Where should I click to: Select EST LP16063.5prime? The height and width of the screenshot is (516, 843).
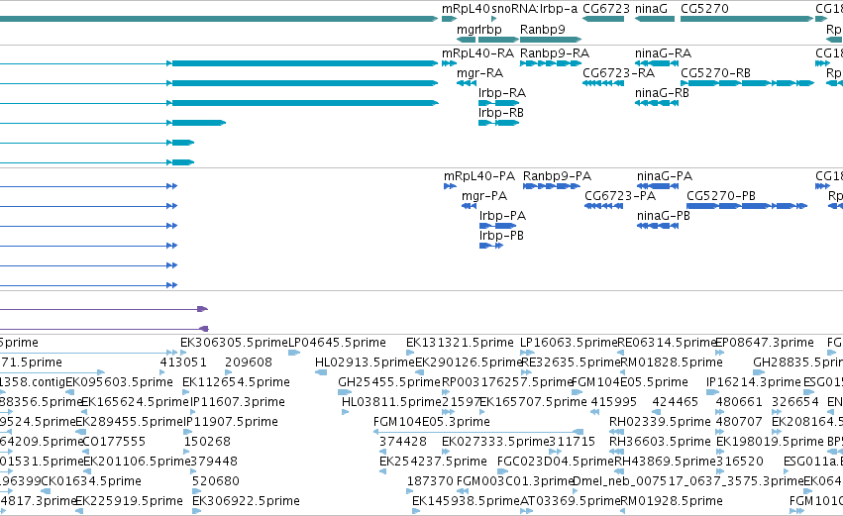pos(569,343)
